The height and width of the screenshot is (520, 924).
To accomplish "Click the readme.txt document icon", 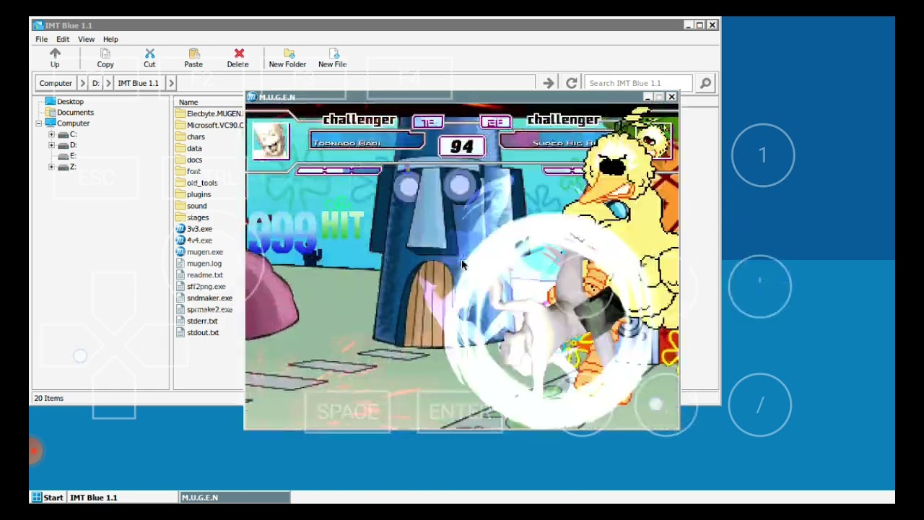I will 180,275.
